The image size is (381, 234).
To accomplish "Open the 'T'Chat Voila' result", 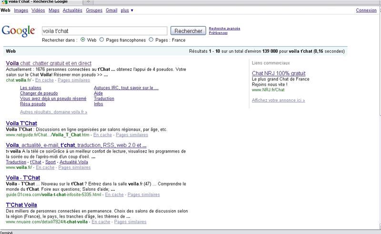I will [x=21, y=205].
